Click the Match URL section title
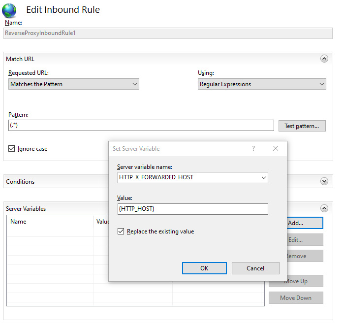Image resolution: width=345 pixels, height=329 pixels. (x=20, y=59)
